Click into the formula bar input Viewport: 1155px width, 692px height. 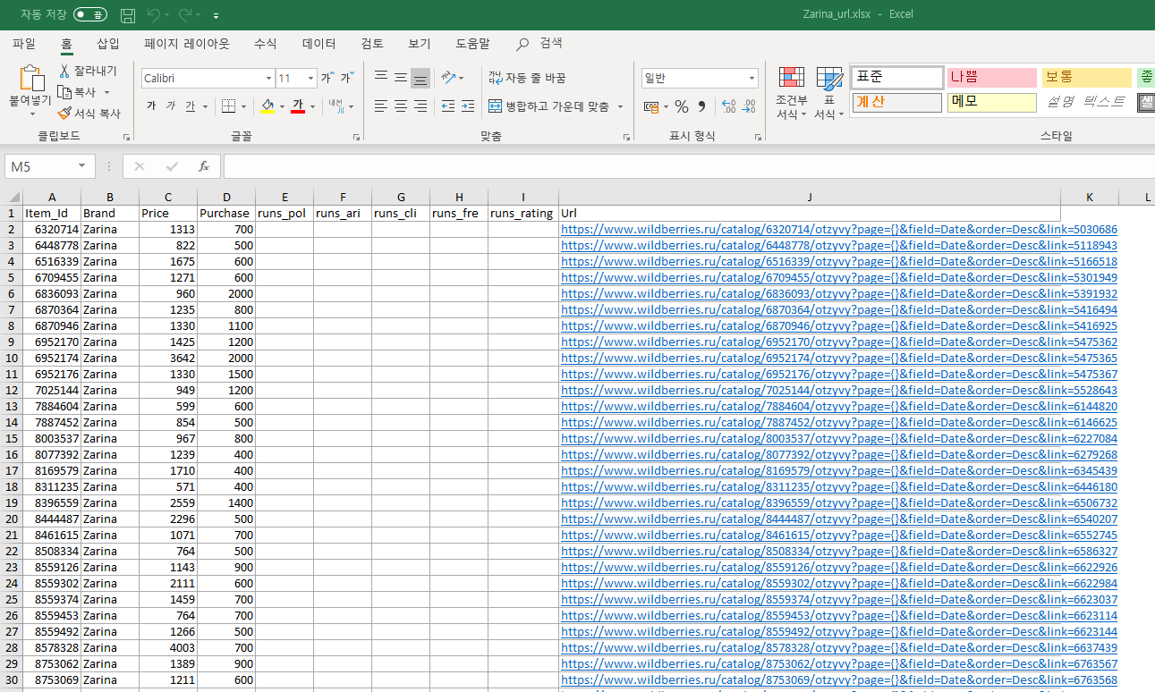pyautogui.click(x=689, y=166)
